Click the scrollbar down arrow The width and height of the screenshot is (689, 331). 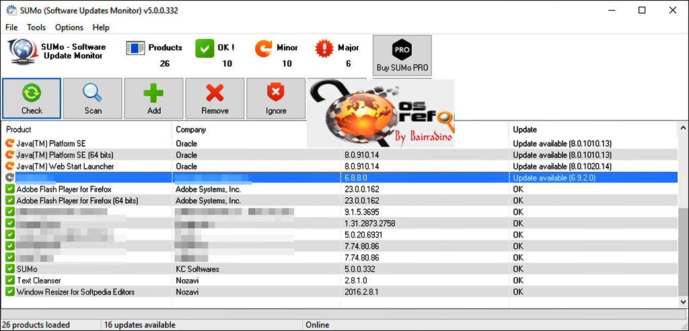(x=684, y=301)
